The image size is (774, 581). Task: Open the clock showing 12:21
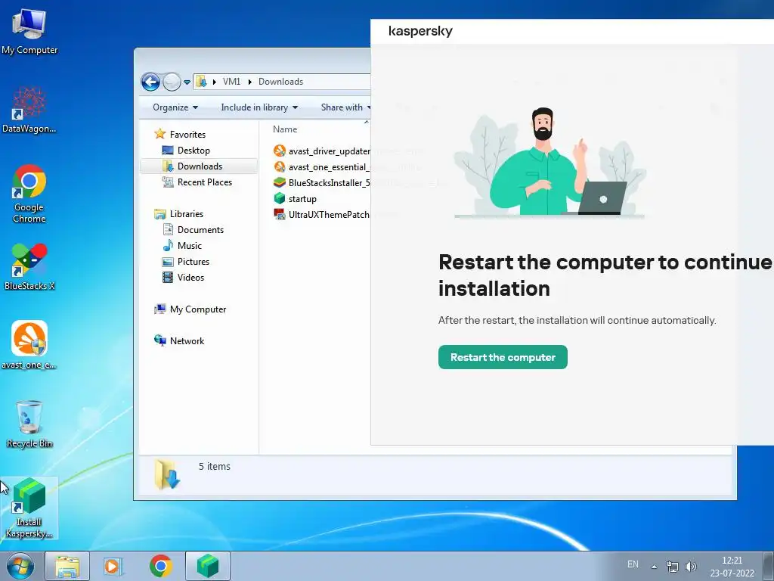coord(732,567)
